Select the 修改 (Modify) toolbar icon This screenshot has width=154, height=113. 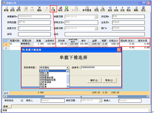19,9
